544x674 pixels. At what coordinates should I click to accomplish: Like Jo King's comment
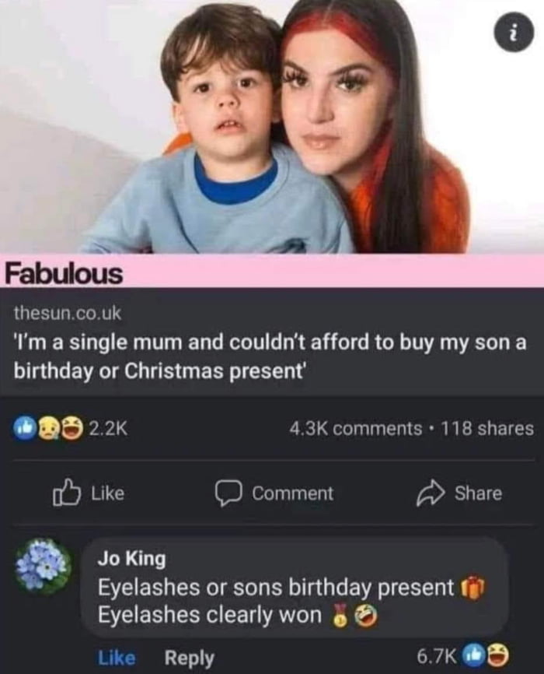point(117,658)
